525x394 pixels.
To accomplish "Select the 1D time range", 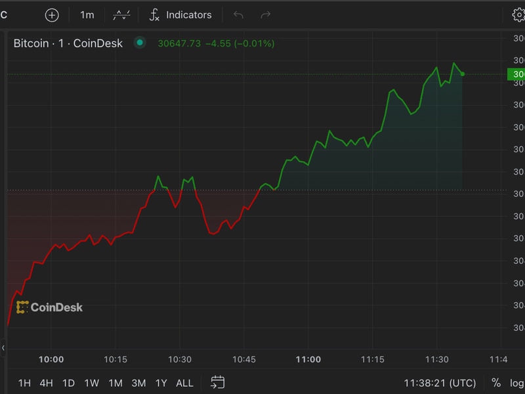I will (x=69, y=383).
